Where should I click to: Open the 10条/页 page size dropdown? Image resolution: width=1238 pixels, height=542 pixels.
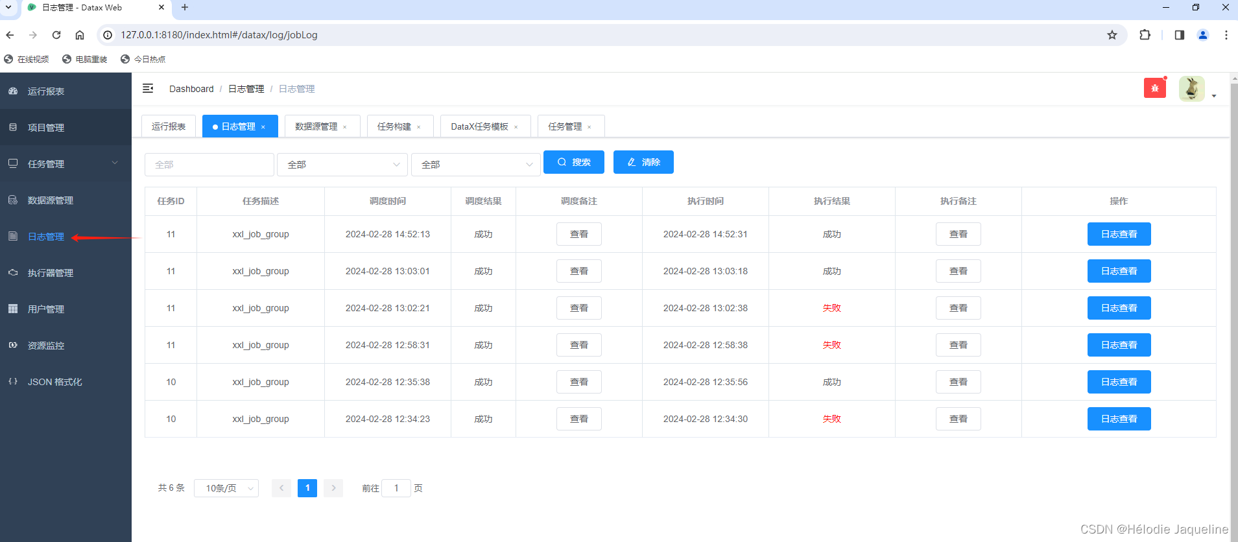226,488
